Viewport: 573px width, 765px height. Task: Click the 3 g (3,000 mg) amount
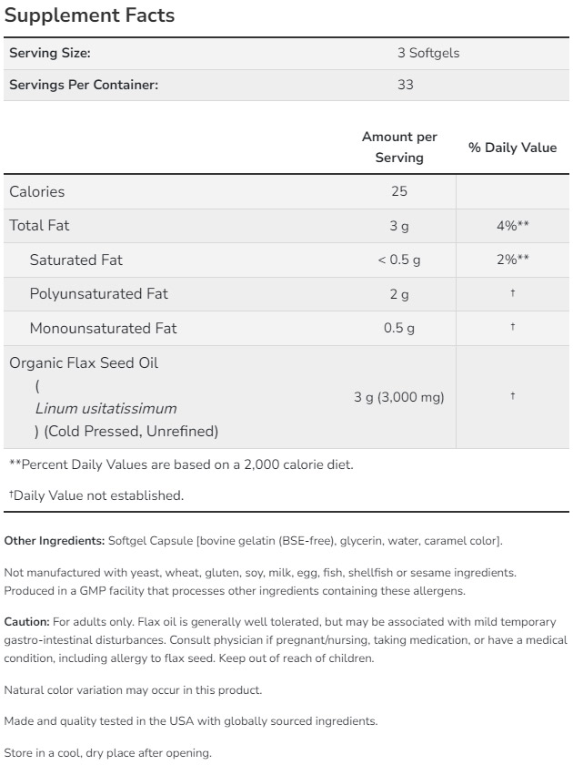tap(399, 397)
